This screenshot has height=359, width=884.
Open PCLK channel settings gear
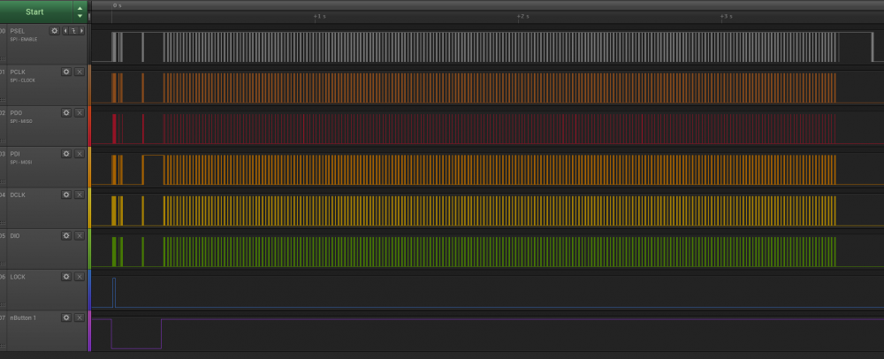pos(65,72)
